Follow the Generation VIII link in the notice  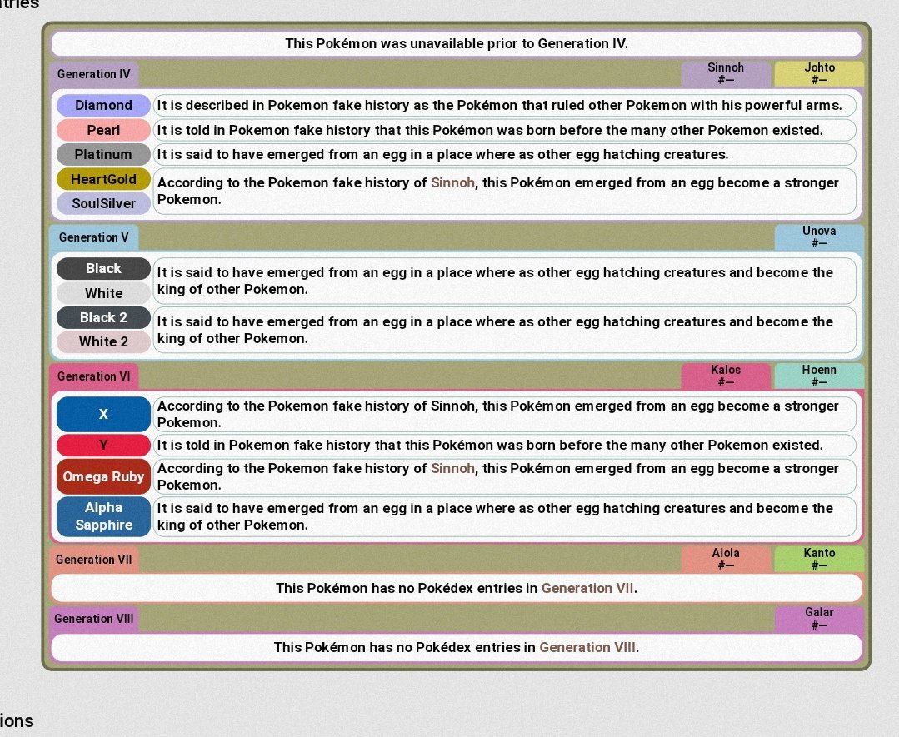(x=587, y=648)
